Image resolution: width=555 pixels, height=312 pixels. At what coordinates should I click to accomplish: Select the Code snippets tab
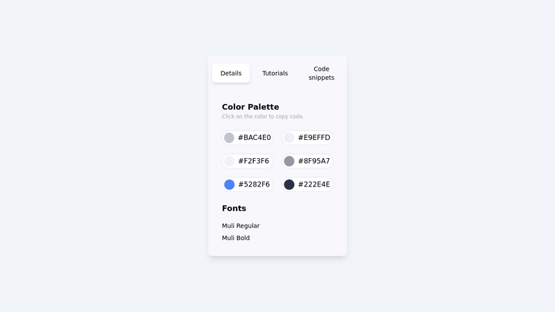tap(321, 73)
